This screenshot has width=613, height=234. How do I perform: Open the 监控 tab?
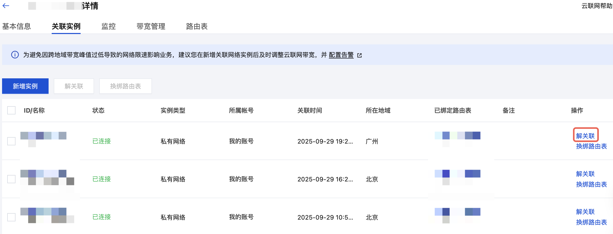[x=109, y=26]
